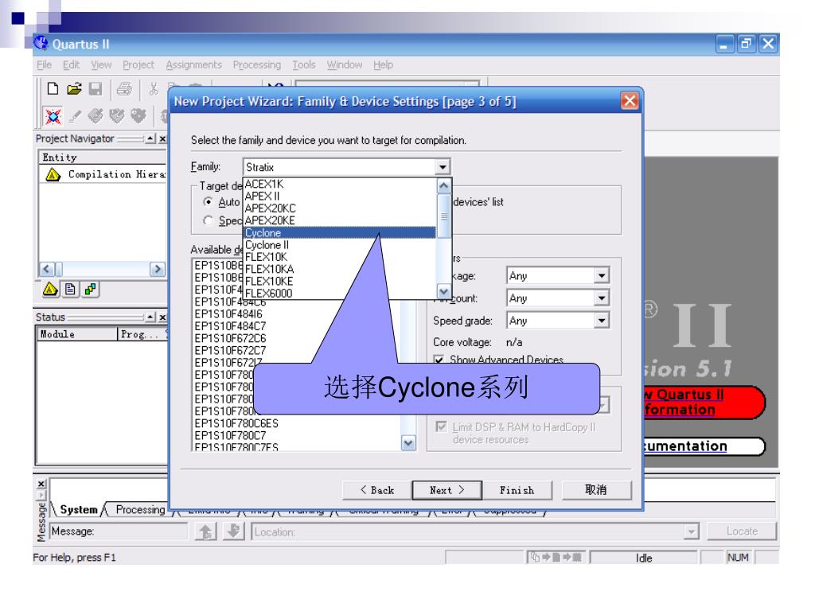
Task: Open the Location dropdown in the message bar
Action: click(x=691, y=531)
